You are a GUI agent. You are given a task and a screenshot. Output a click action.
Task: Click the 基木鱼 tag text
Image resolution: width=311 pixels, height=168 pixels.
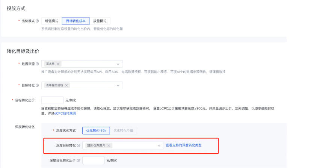pyautogui.click(x=50, y=64)
